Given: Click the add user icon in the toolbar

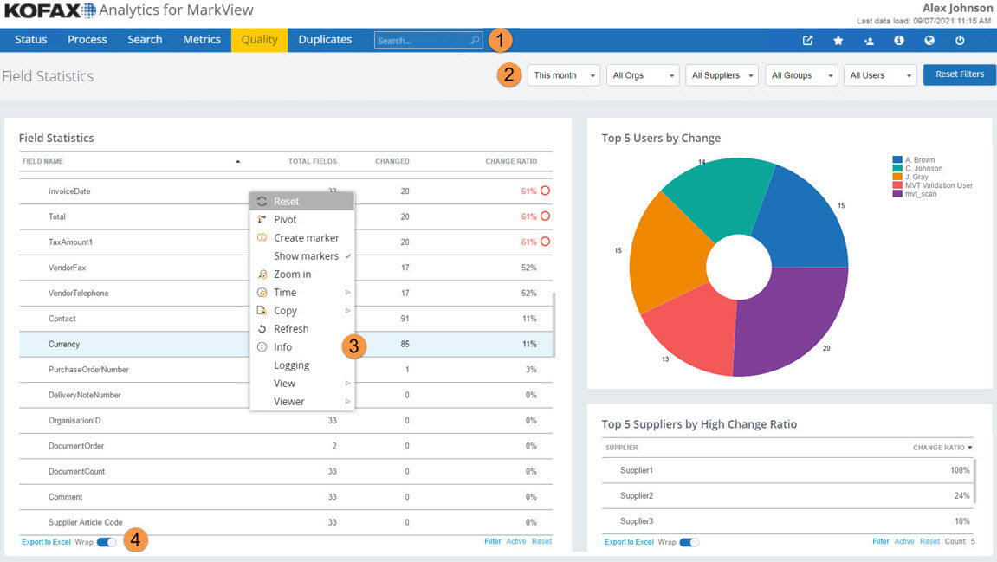Looking at the screenshot, I should tap(869, 40).
